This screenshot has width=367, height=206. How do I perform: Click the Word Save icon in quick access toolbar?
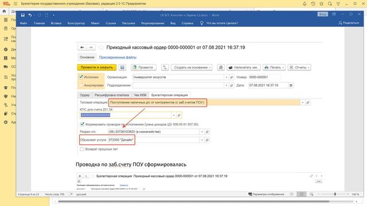(23, 15)
